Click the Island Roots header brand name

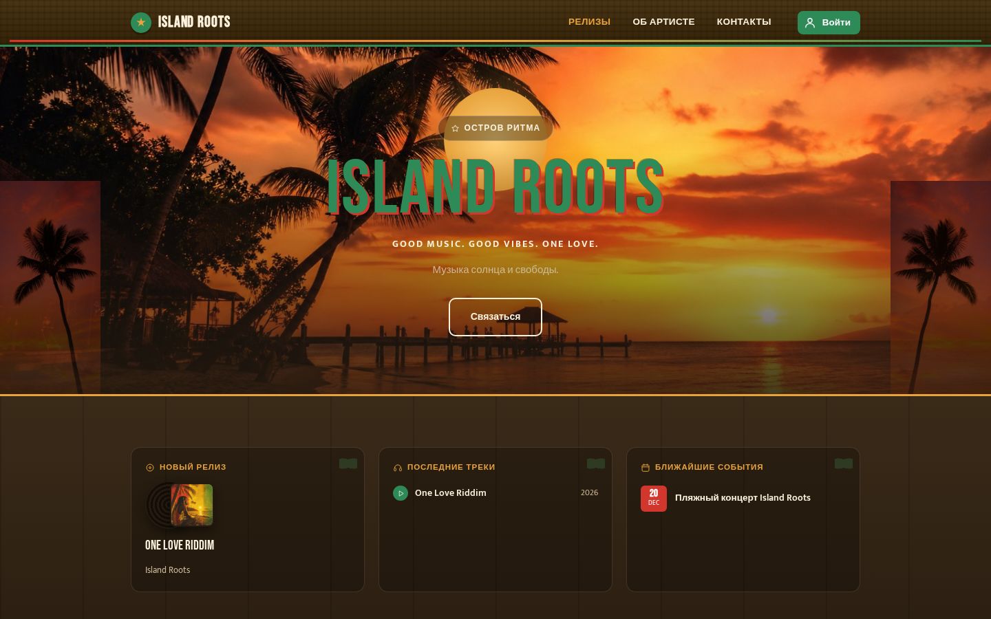click(x=194, y=22)
